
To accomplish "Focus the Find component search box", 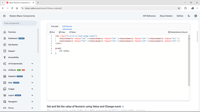I will [19, 23].
